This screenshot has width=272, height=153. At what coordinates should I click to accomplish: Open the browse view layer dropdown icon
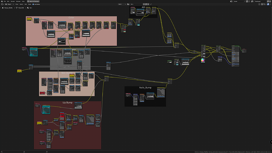tap(253, 1)
